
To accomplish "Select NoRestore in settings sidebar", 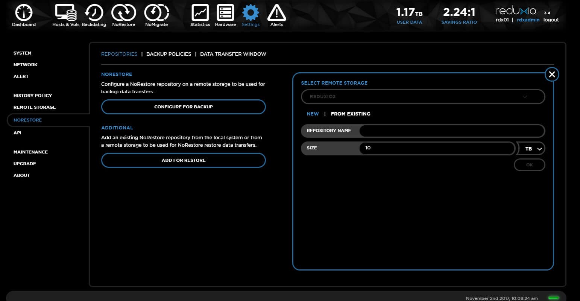I will click(x=27, y=120).
